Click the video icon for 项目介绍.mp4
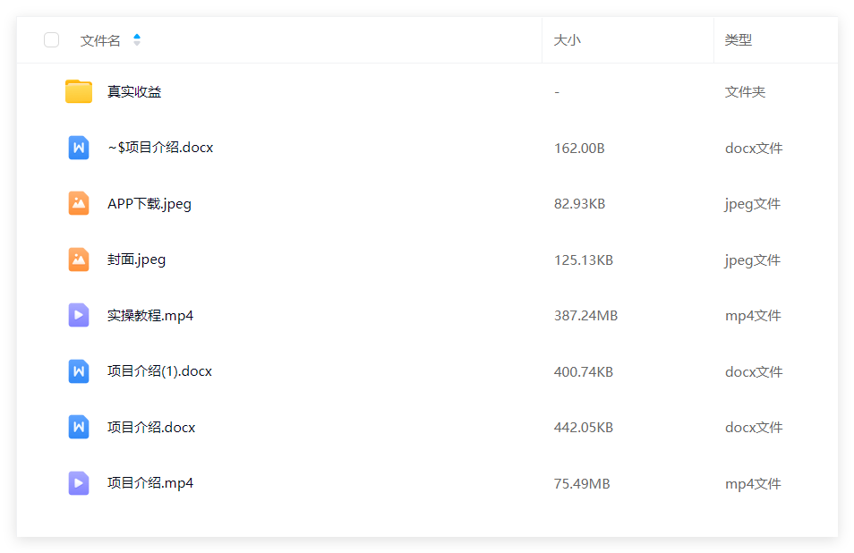854x553 pixels. click(x=79, y=483)
